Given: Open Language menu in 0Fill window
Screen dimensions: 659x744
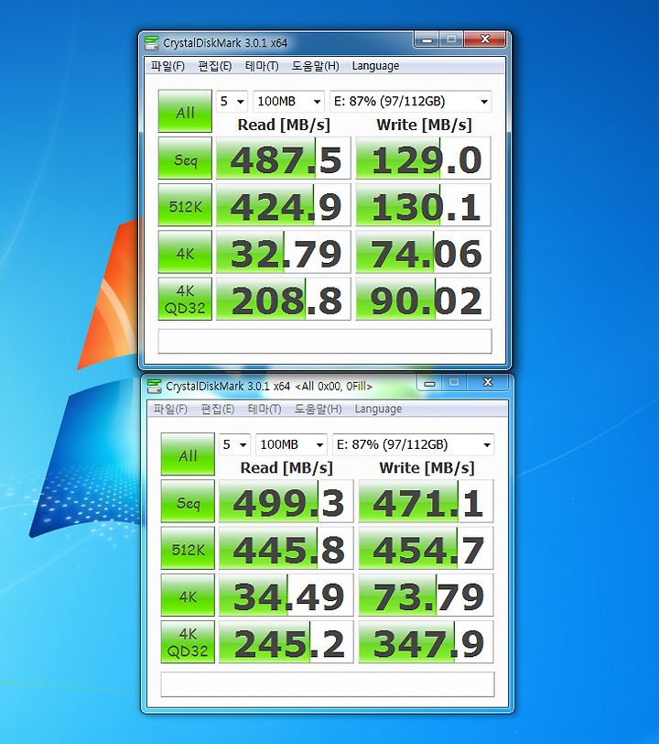Looking at the screenshot, I should 378,409.
